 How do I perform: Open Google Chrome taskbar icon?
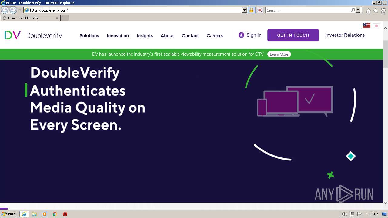(55, 214)
